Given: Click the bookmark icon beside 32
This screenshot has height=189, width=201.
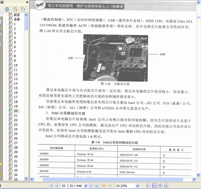Looking at the screenshot, I should coord(11,166).
